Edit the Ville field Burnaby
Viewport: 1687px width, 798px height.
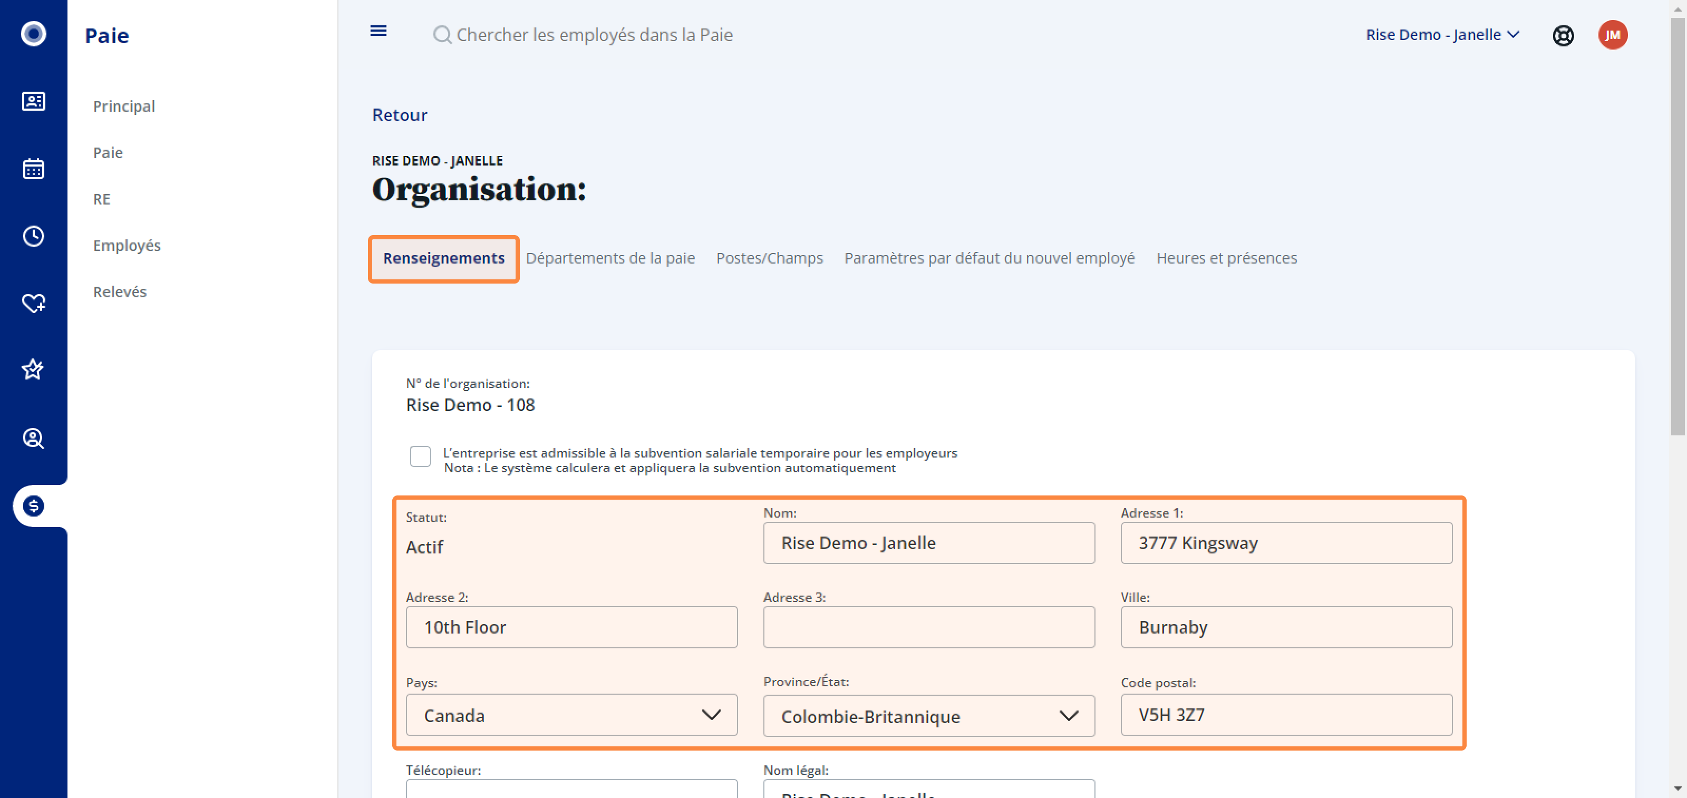click(1286, 627)
